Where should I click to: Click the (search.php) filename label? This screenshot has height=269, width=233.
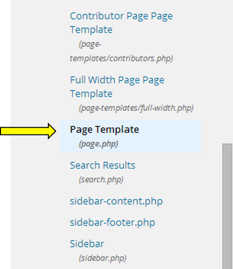[x=101, y=180]
